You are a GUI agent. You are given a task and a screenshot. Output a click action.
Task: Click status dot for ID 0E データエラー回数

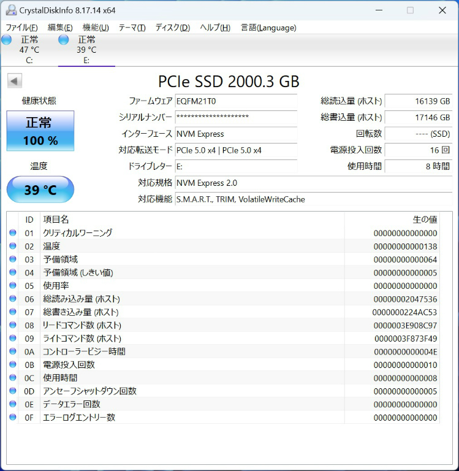pos(13,404)
